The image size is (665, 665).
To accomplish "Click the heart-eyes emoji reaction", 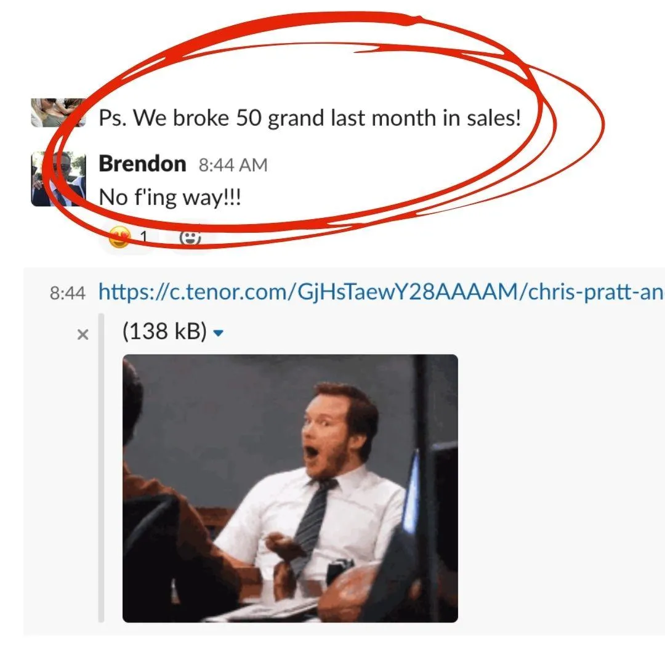I will pyautogui.click(x=119, y=236).
